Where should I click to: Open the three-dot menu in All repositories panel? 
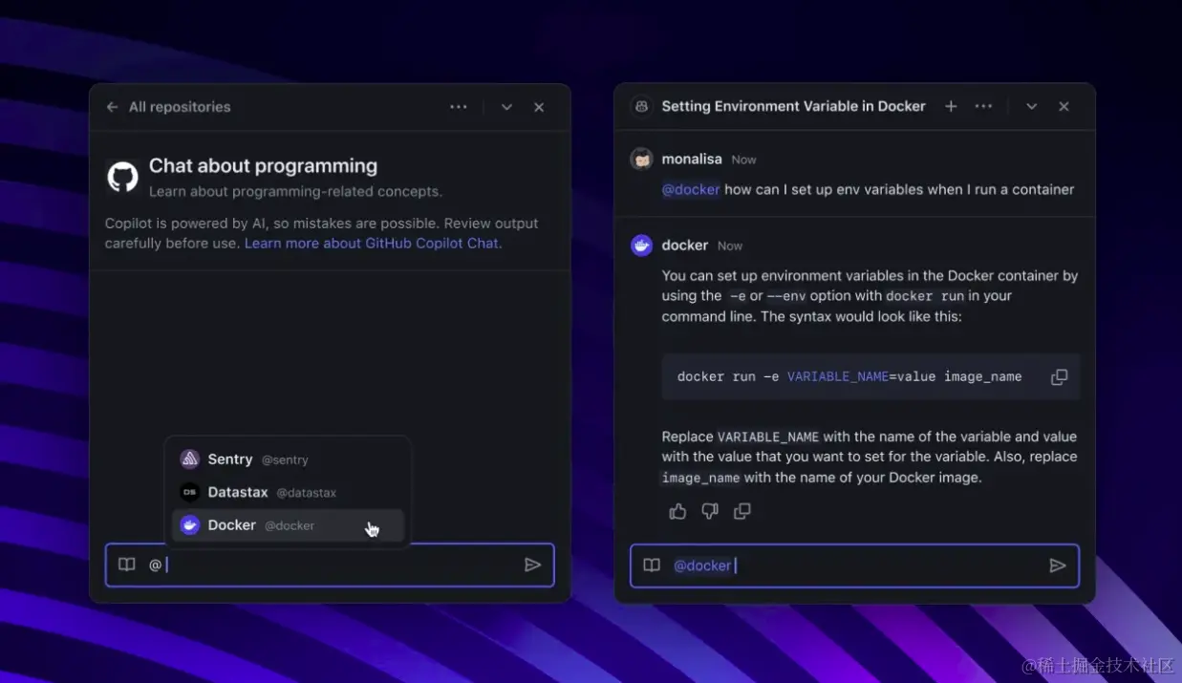tap(459, 107)
